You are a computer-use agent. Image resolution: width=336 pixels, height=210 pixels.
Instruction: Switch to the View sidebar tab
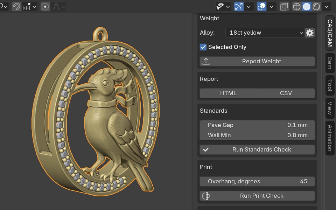(x=330, y=108)
